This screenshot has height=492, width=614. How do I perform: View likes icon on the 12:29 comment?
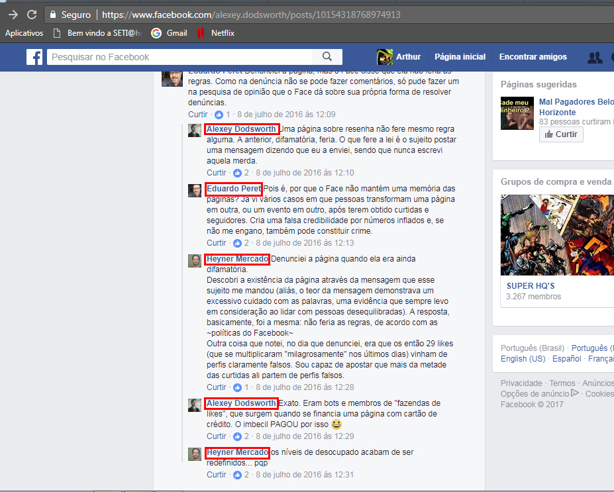(x=237, y=436)
